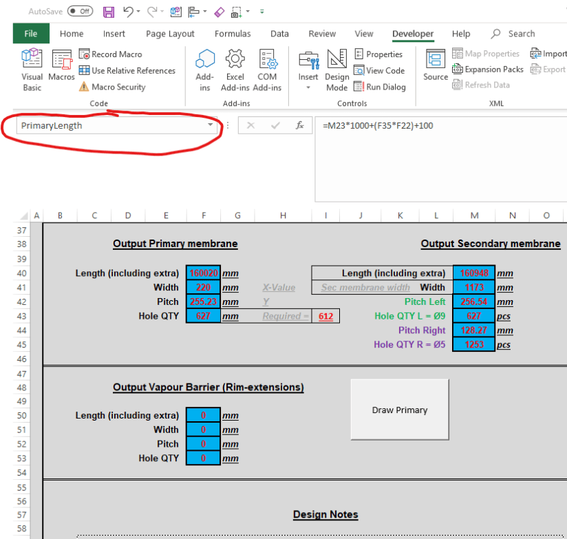Click the Select All corner triangle

(23, 216)
